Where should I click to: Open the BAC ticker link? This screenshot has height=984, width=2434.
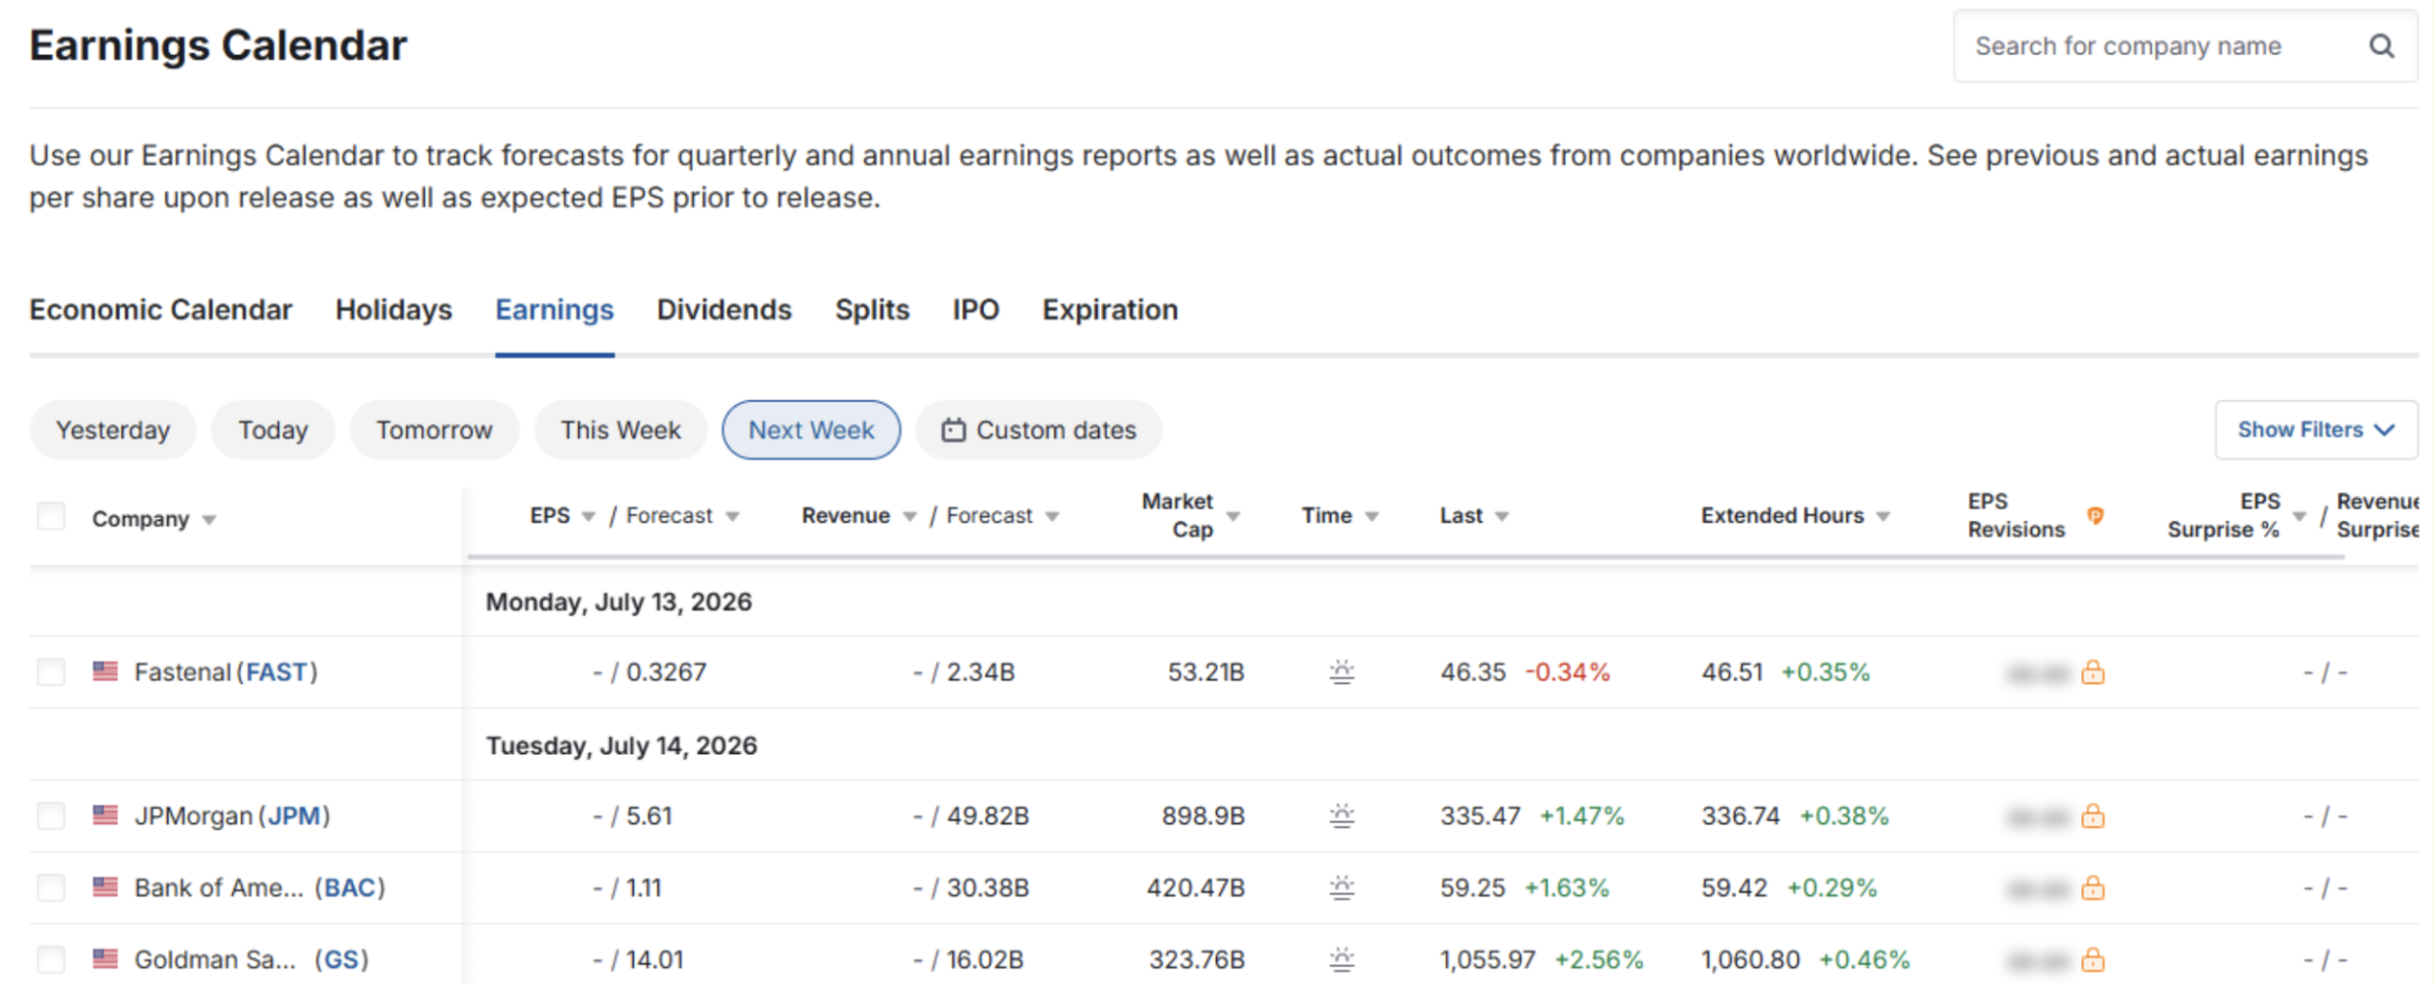tap(350, 888)
